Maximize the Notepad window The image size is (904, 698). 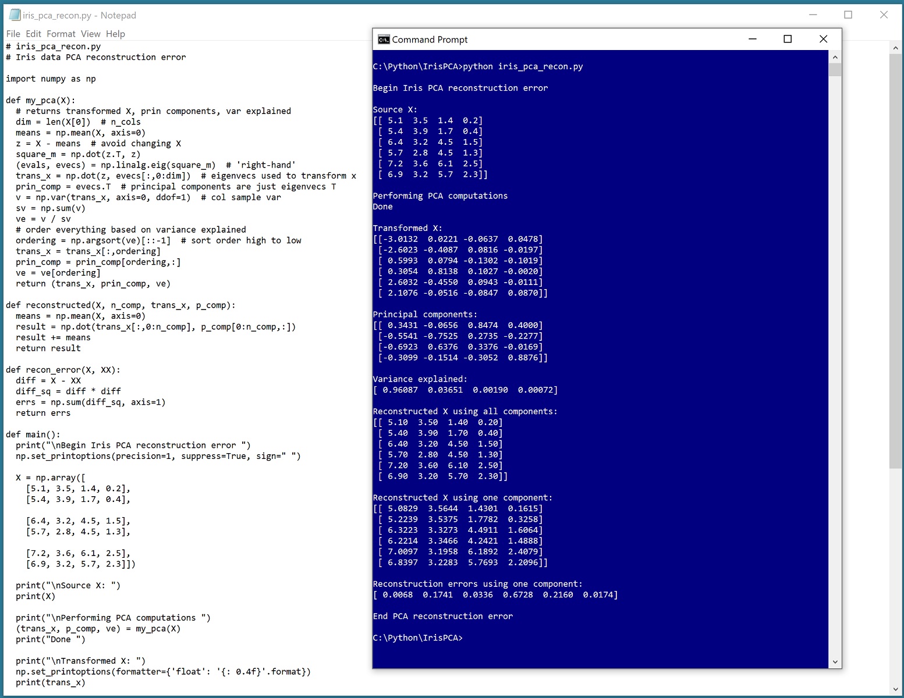click(x=848, y=15)
